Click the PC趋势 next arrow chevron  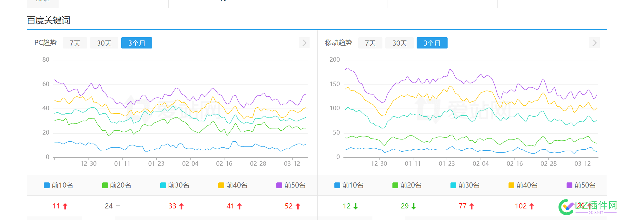click(304, 43)
